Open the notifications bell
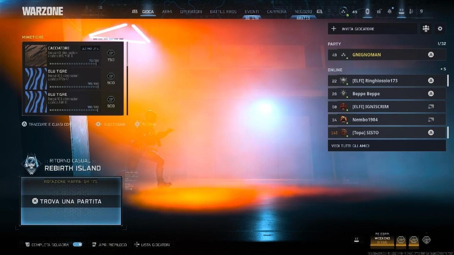The height and width of the screenshot is (255, 454). 390,11
